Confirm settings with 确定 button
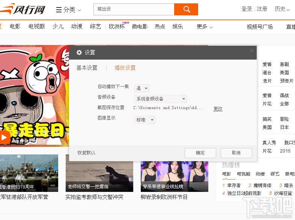The image size is (295, 220). click(x=200, y=153)
